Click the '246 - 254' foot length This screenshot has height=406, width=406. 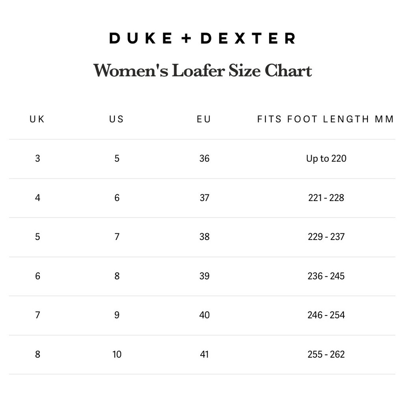(326, 315)
